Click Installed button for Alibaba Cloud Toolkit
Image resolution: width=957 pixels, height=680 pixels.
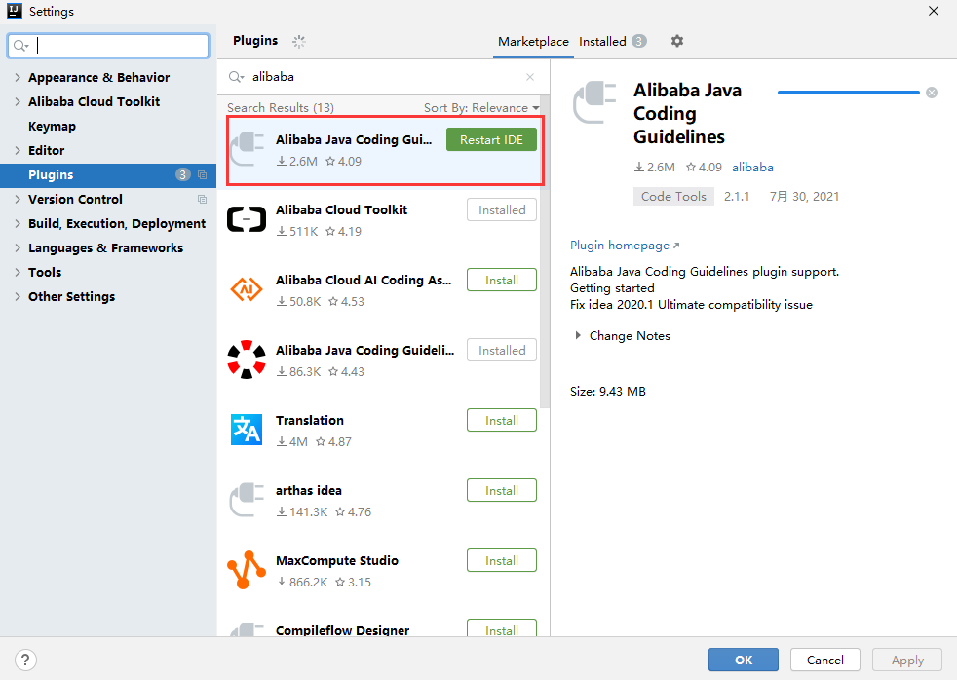coord(502,209)
